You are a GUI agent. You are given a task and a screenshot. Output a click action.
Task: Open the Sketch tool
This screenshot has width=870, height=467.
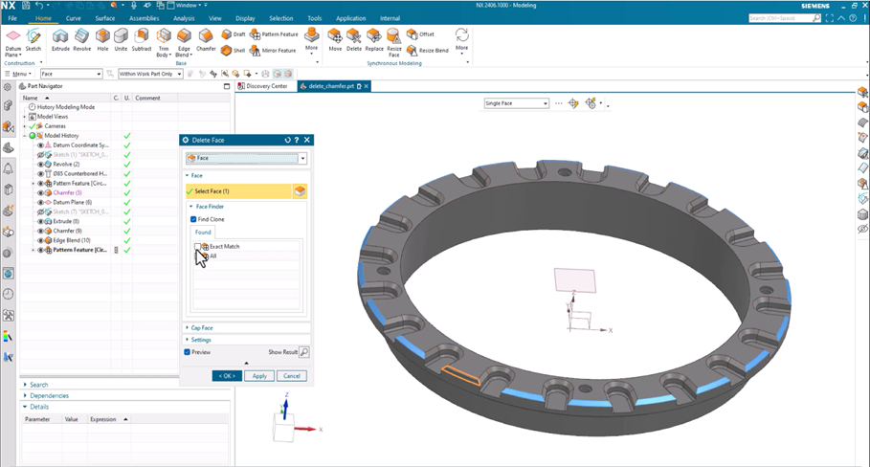(33, 40)
